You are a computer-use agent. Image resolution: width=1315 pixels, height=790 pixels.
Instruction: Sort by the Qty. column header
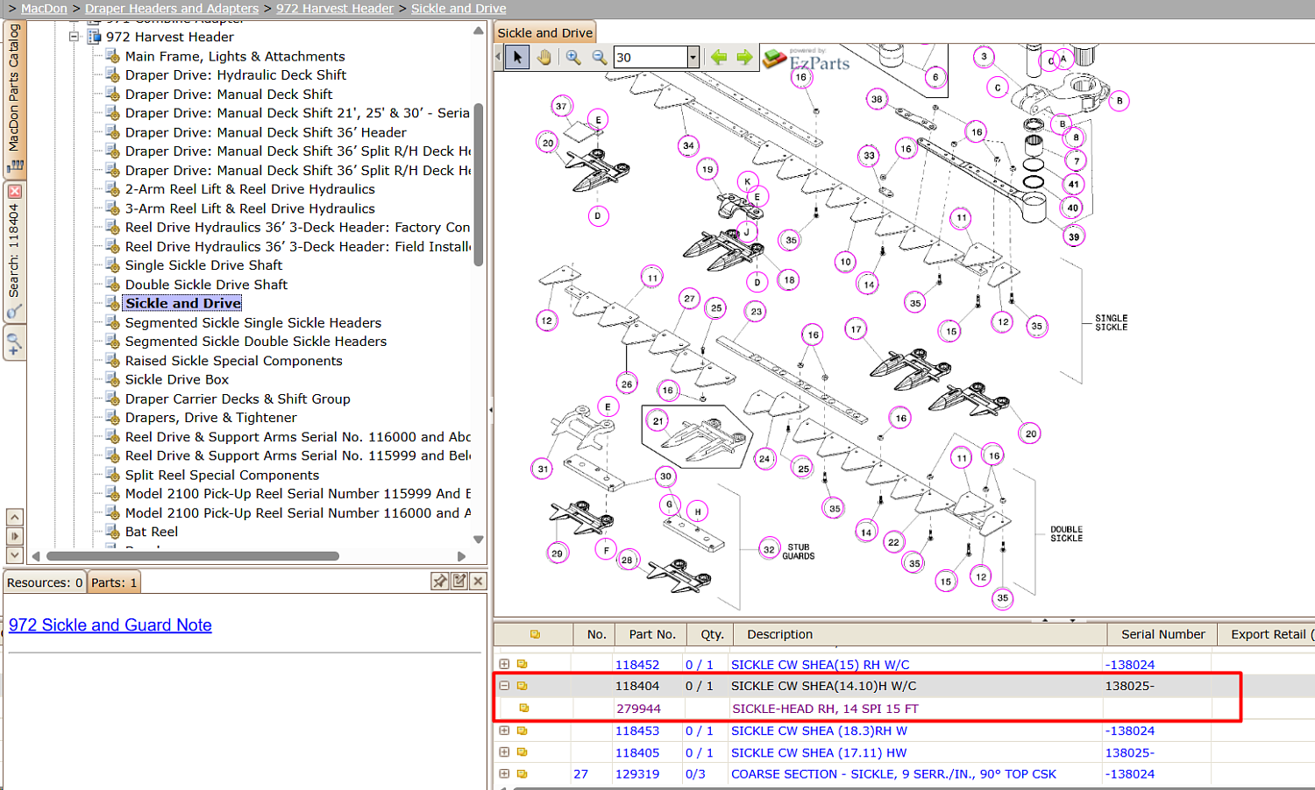[x=712, y=634]
